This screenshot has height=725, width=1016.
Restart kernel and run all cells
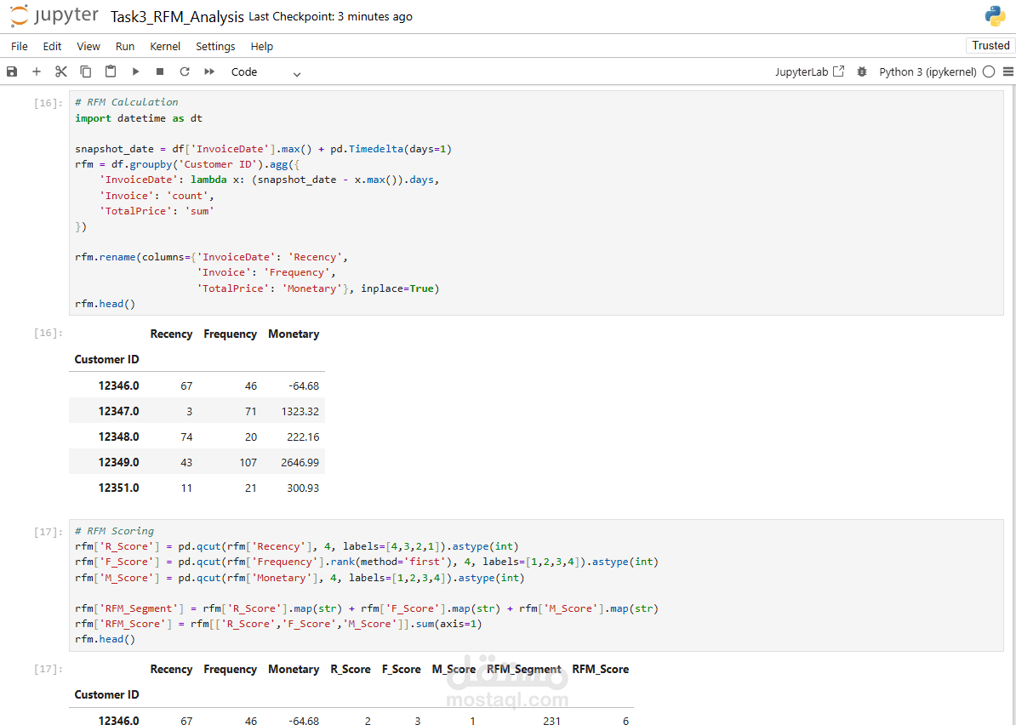(209, 72)
